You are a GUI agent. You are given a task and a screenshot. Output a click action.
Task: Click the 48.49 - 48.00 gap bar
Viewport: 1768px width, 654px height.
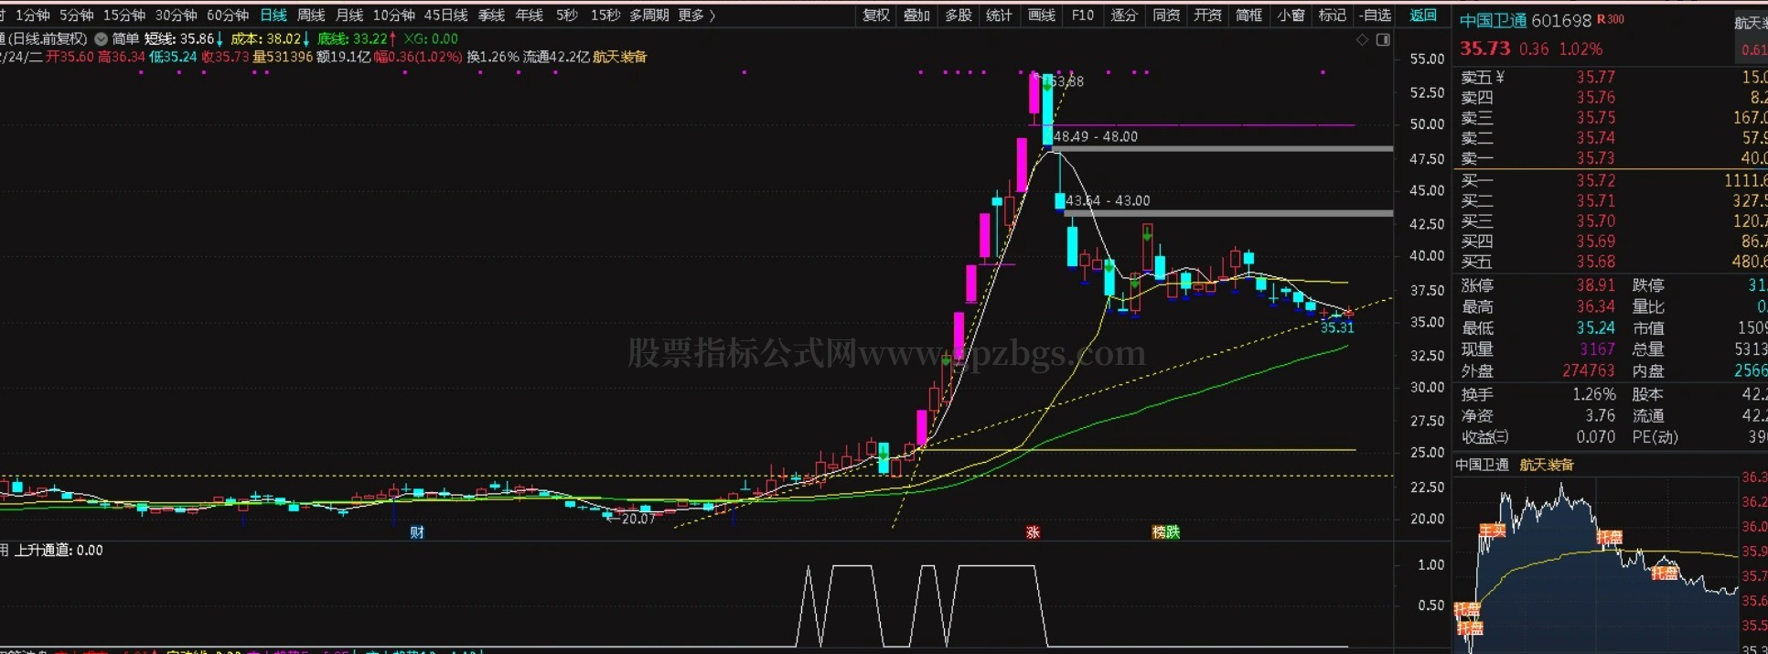pyautogui.click(x=1221, y=148)
